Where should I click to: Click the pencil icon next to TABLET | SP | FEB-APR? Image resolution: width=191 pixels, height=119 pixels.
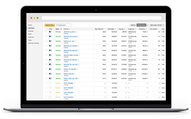tap(77, 69)
